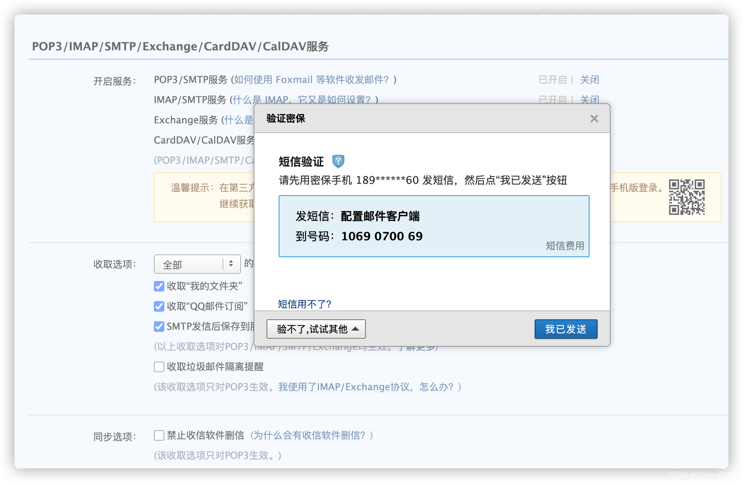Open the 什么是 IMAP help link

(301, 99)
